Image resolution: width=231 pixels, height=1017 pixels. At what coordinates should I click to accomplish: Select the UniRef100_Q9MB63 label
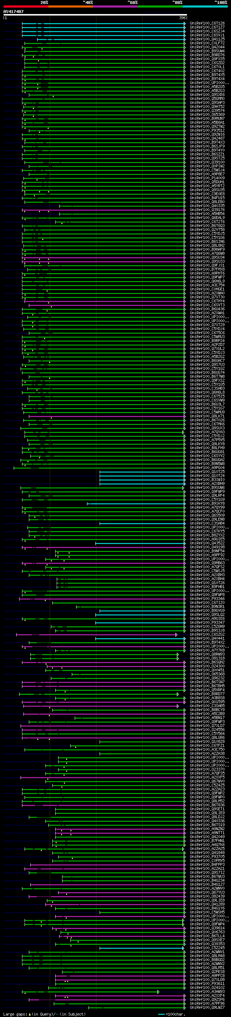point(207,562)
